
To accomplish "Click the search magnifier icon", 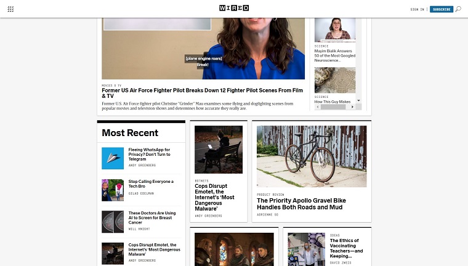I will 458,9.
